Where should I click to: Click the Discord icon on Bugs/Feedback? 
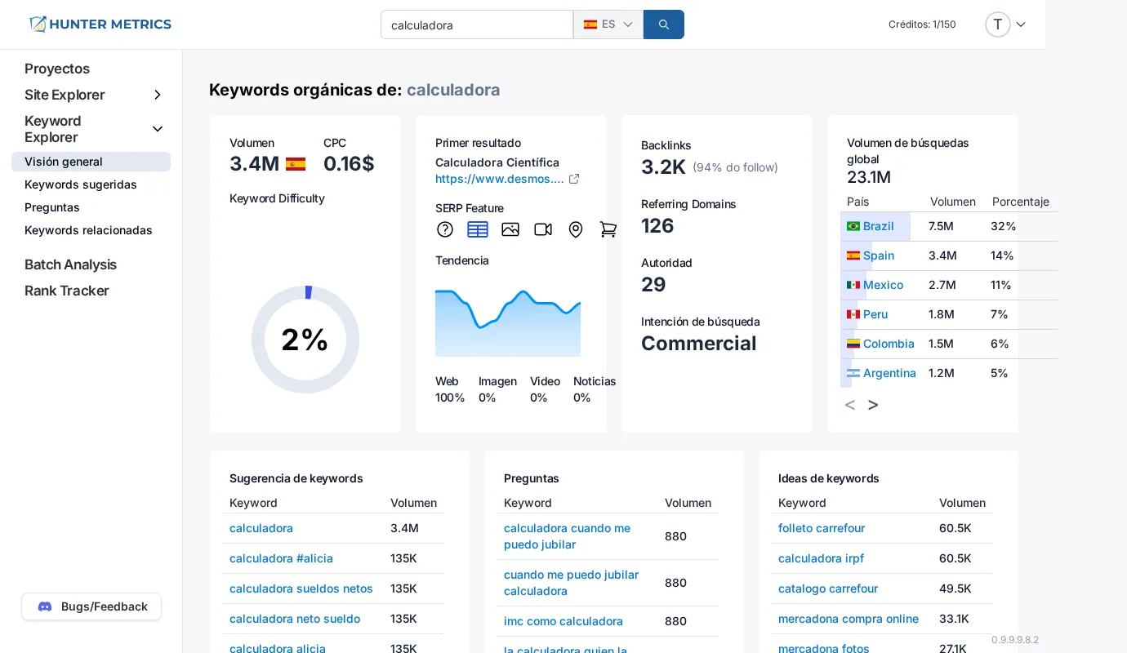[x=45, y=606]
